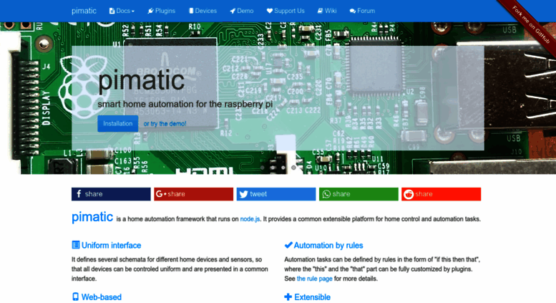Click the Facebook f icon
This screenshot has height=303, width=556.
(x=79, y=193)
